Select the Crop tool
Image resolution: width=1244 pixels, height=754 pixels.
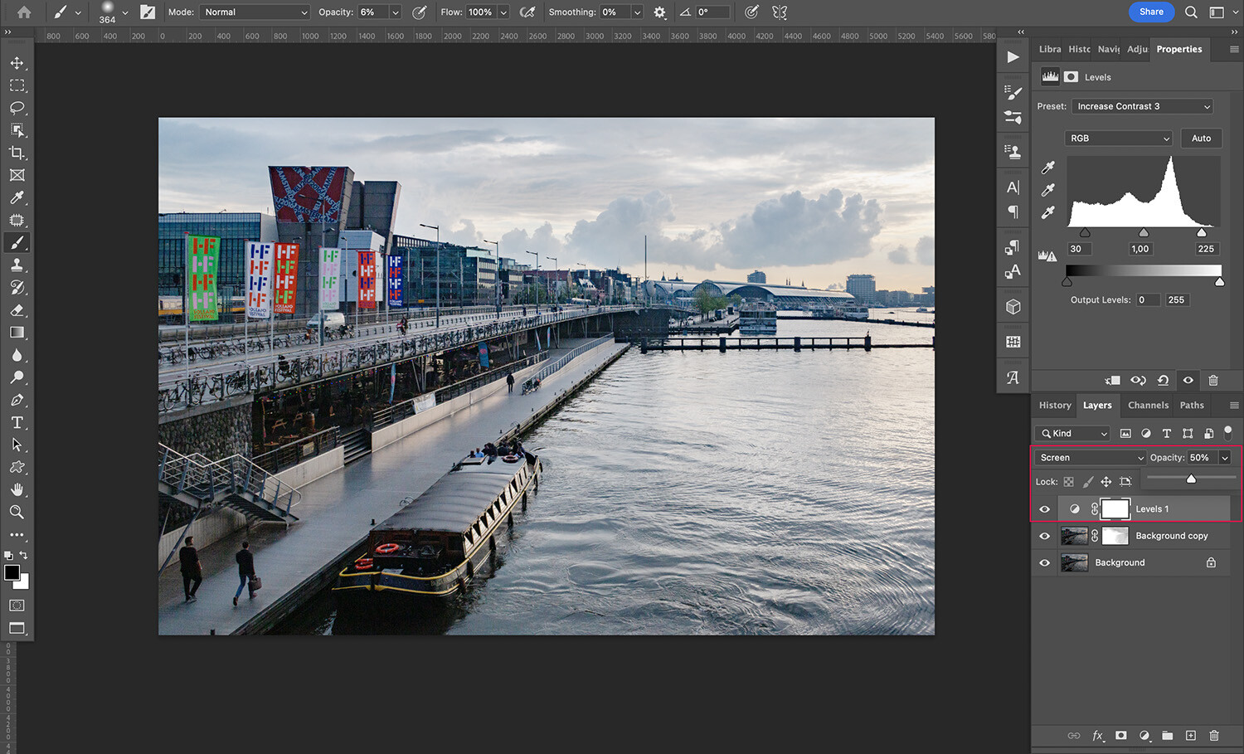(x=17, y=153)
